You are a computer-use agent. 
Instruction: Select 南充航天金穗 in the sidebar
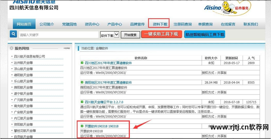click(23, 106)
